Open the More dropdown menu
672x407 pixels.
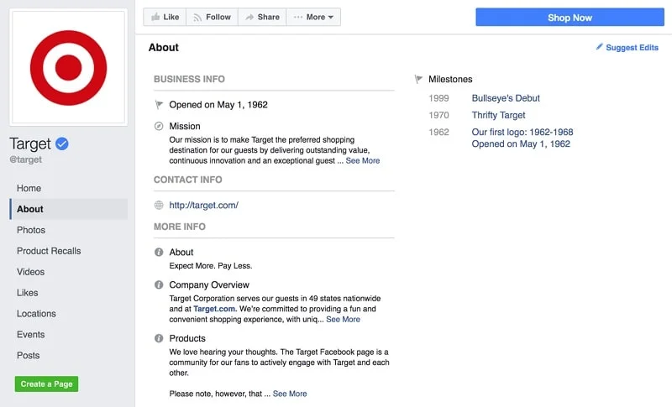[x=313, y=17]
